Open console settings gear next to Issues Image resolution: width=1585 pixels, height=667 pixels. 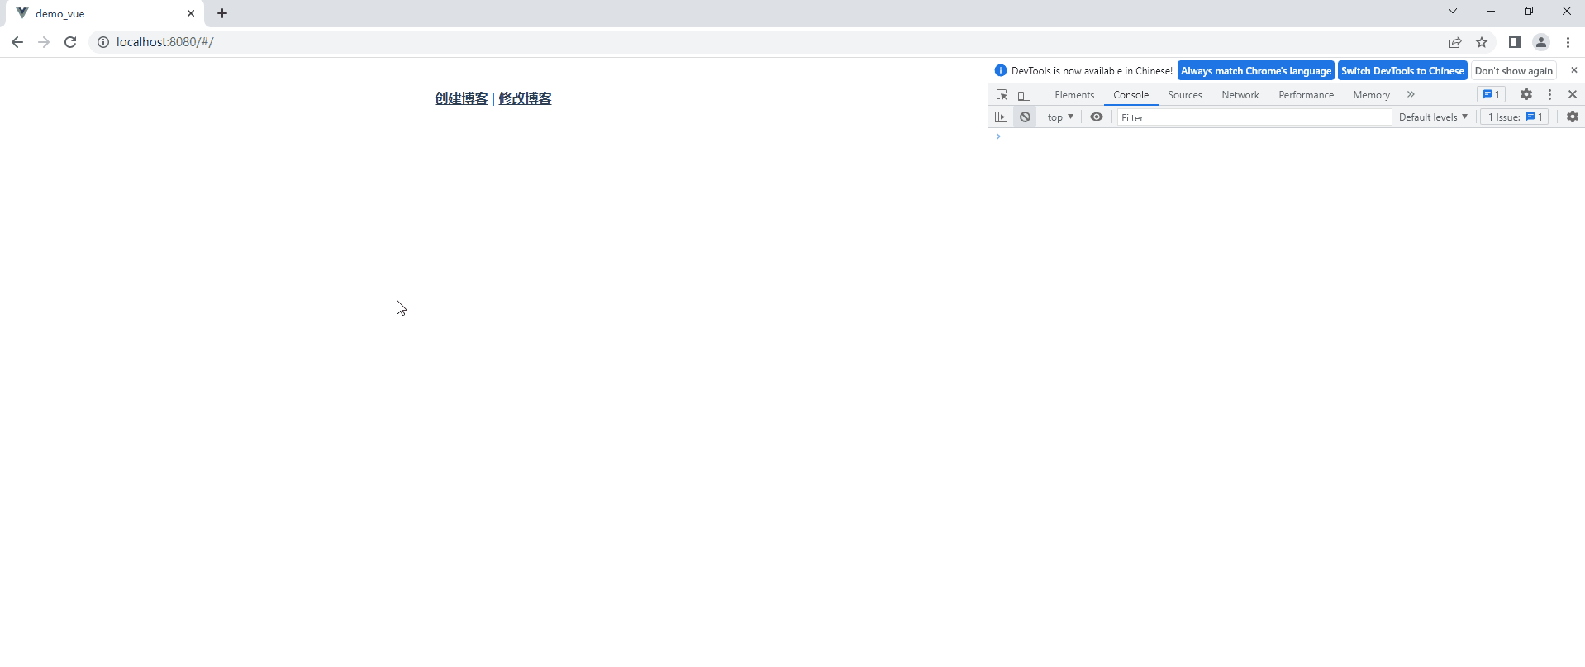[1572, 117]
